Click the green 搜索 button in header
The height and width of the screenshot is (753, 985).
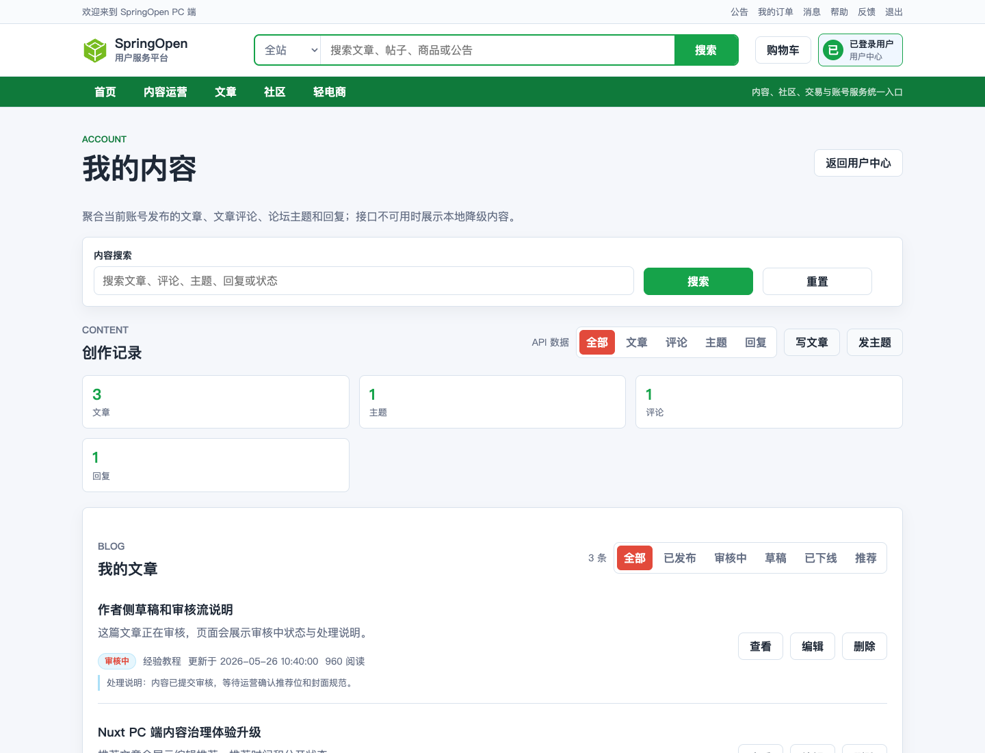706,50
